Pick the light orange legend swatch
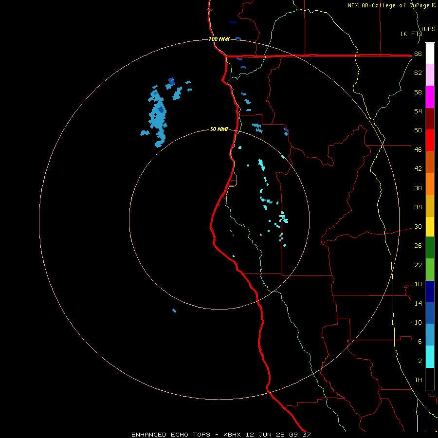Image resolution: width=438 pixels, height=438 pixels. pyautogui.click(x=430, y=184)
